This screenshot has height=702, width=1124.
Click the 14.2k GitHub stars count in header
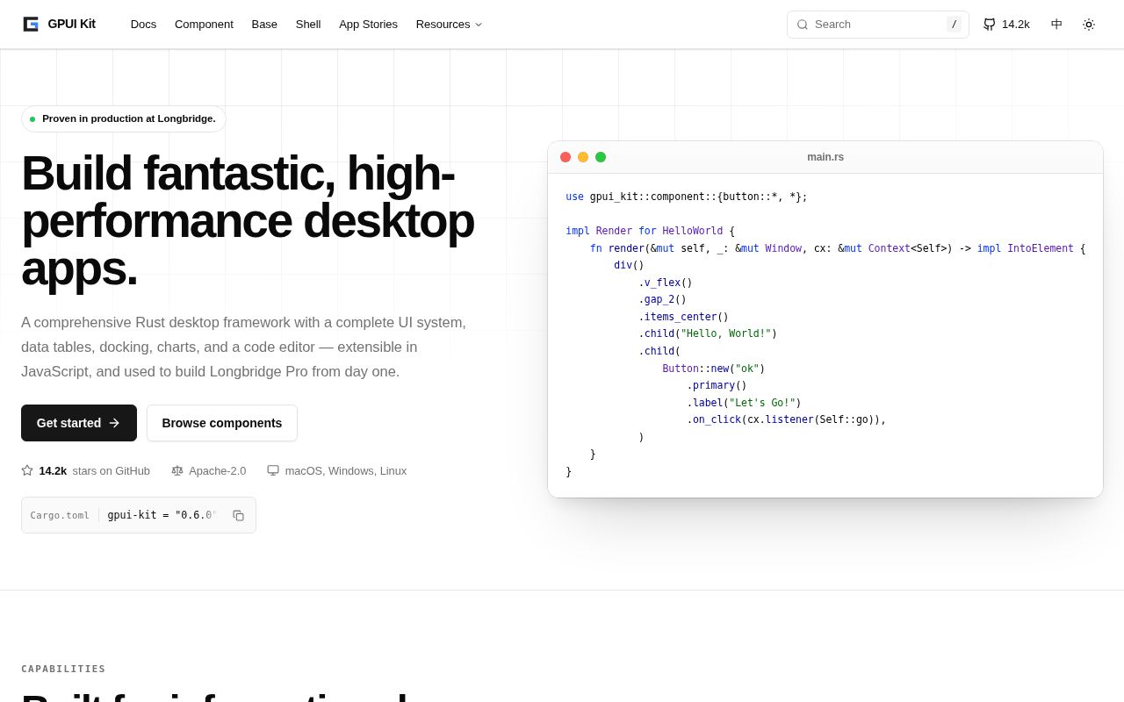click(x=1016, y=25)
